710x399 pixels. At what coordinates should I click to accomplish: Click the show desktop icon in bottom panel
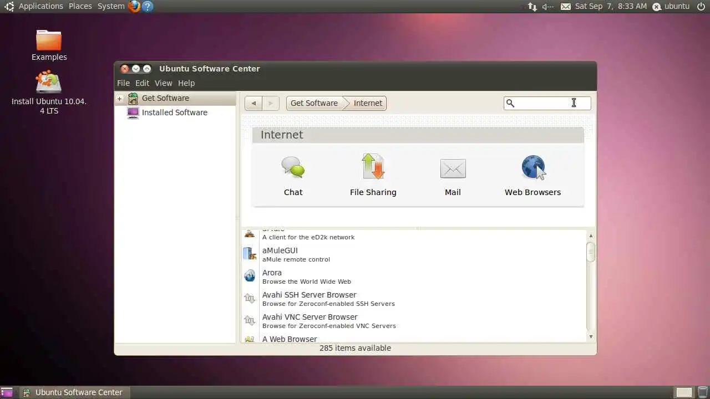pyautogui.click(x=7, y=392)
